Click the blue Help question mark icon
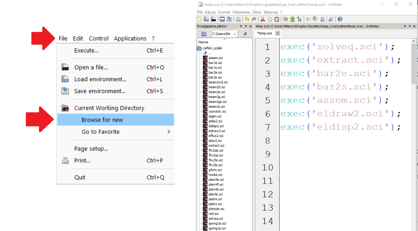 (340, 19)
